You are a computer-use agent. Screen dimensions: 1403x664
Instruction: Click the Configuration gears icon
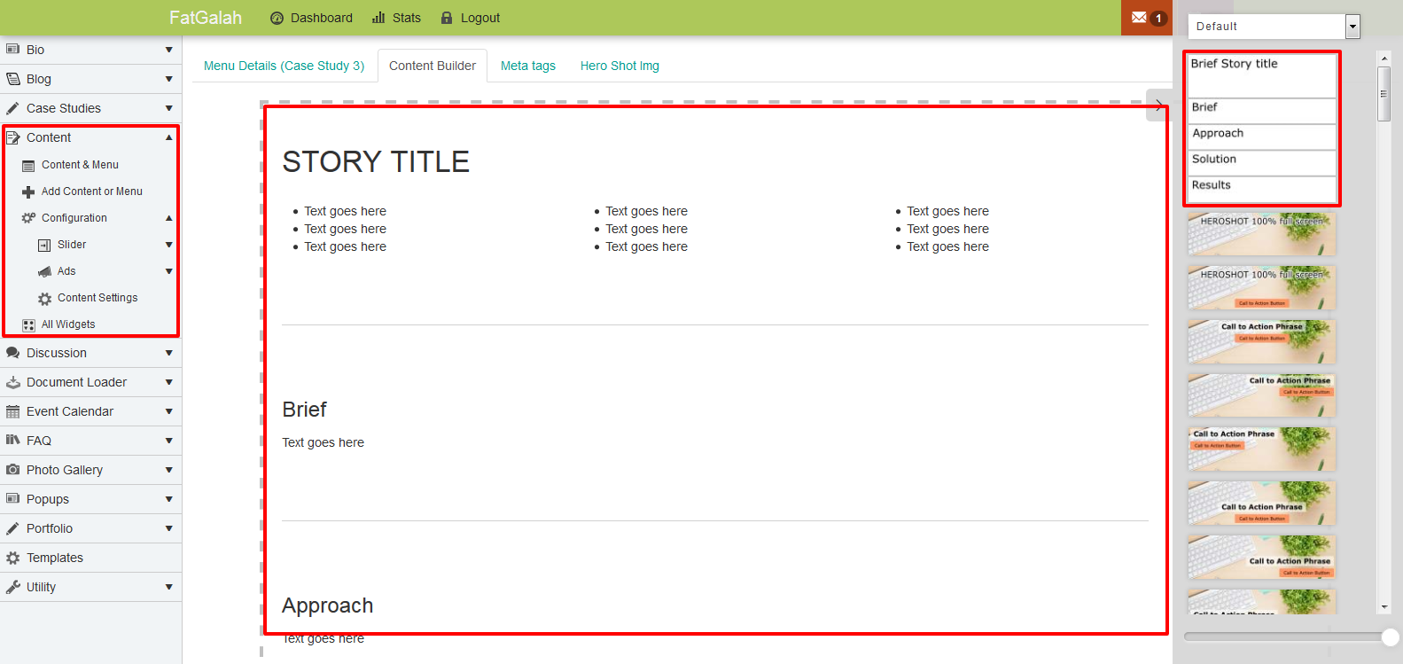pos(28,218)
